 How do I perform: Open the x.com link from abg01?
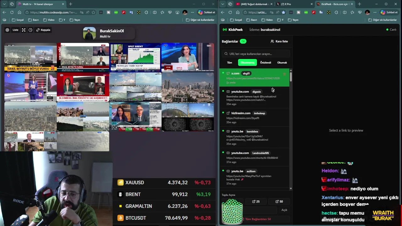[x=254, y=78]
